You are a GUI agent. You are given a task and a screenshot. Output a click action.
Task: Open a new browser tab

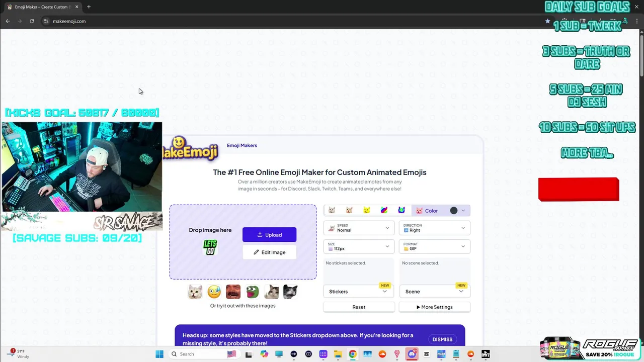tap(89, 7)
